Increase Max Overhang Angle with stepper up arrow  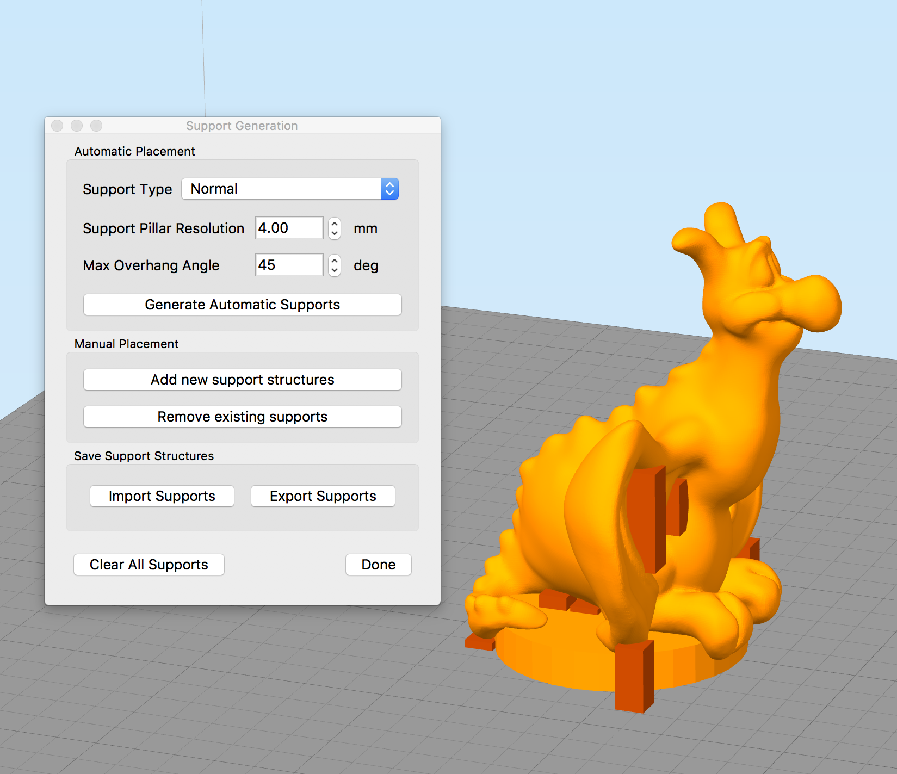pyautogui.click(x=335, y=260)
